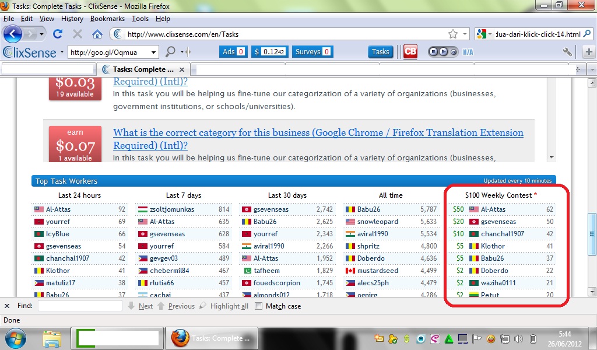Close the Tasks: Complete tab
Viewport: 597px width, 350px height.
coord(182,69)
